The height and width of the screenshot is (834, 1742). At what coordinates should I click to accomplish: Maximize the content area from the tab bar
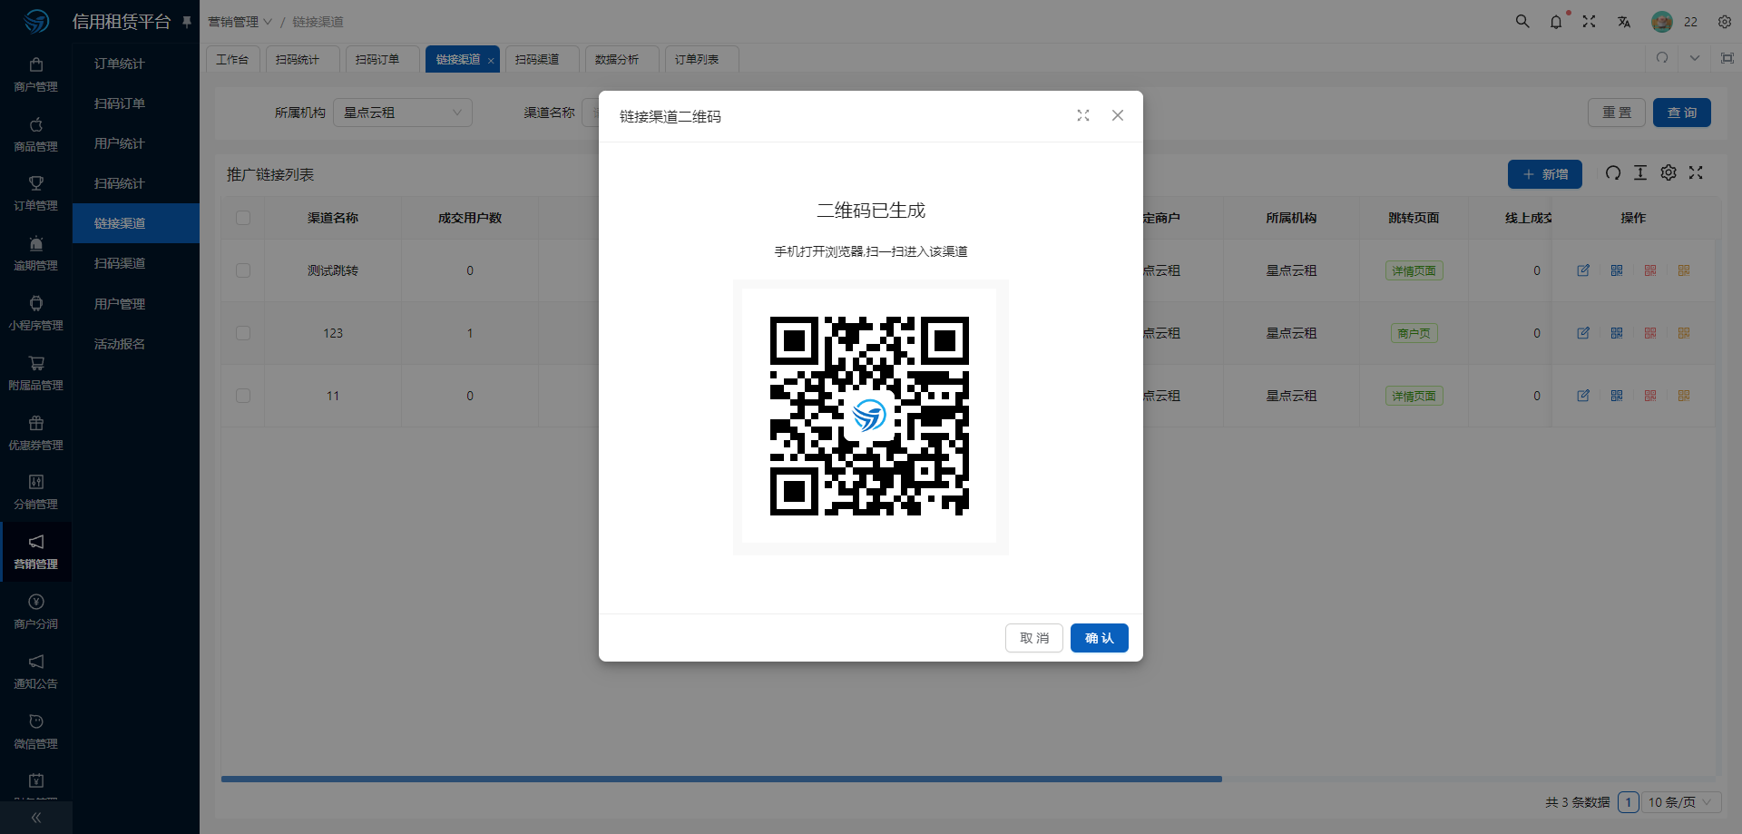1727,58
